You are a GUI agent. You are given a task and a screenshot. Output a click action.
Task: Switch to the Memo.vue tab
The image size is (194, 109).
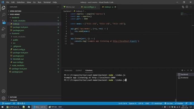70,7
